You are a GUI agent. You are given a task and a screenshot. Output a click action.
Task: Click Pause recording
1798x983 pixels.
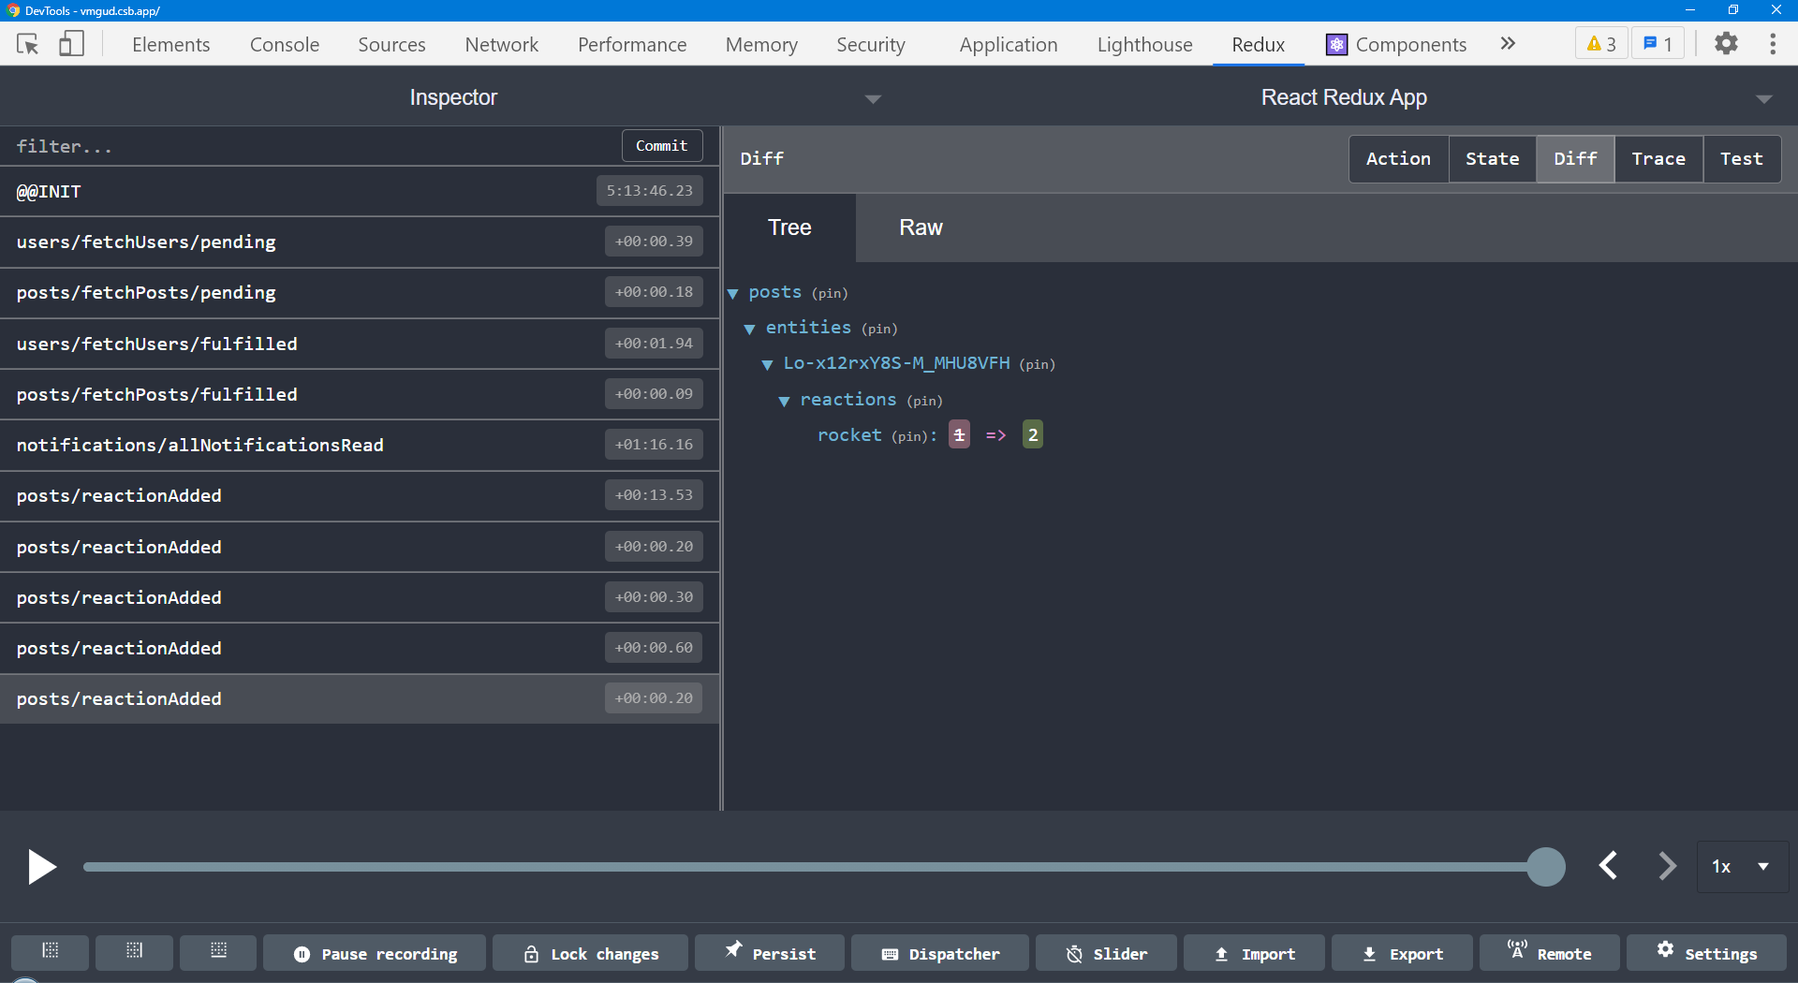(375, 953)
